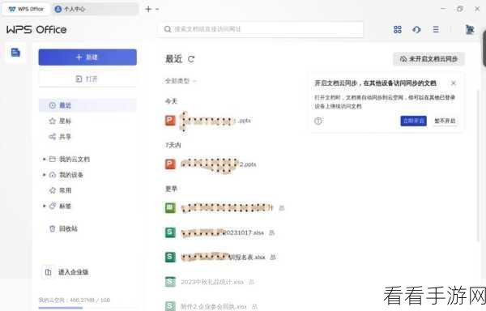The width and height of the screenshot is (486, 311).
Task: Click the PPT icon of the 2.pptx file
Action: [x=170, y=164]
